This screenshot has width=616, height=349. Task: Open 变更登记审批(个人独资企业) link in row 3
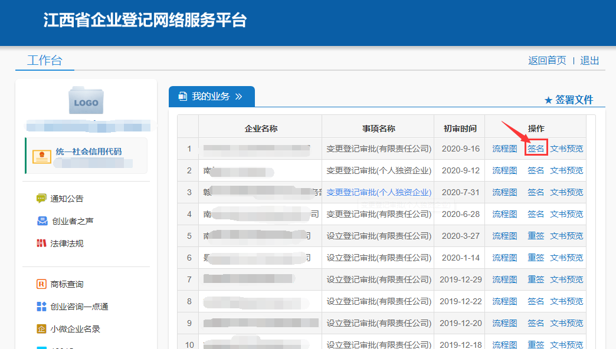point(379,192)
